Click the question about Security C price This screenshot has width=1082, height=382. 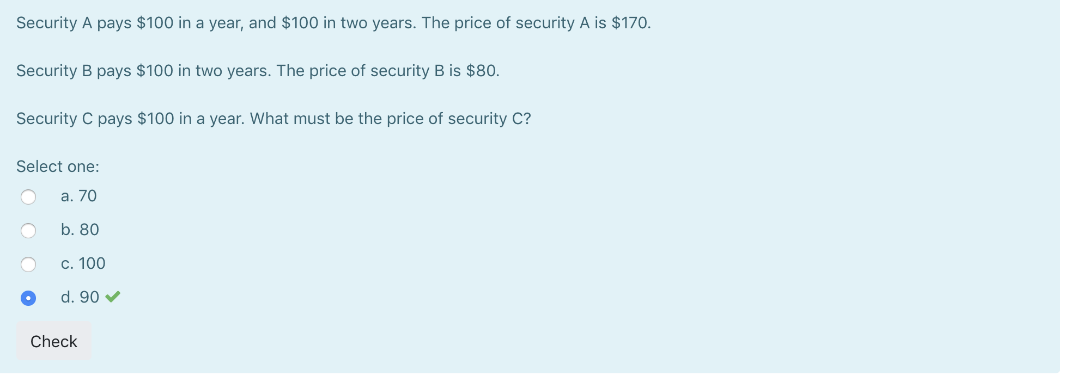pos(273,118)
